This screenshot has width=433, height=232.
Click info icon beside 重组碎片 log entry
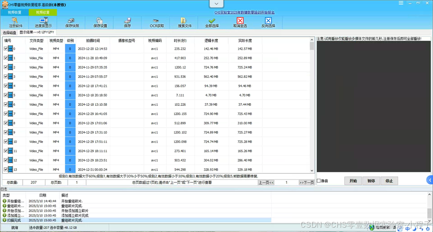click(x=4, y=206)
